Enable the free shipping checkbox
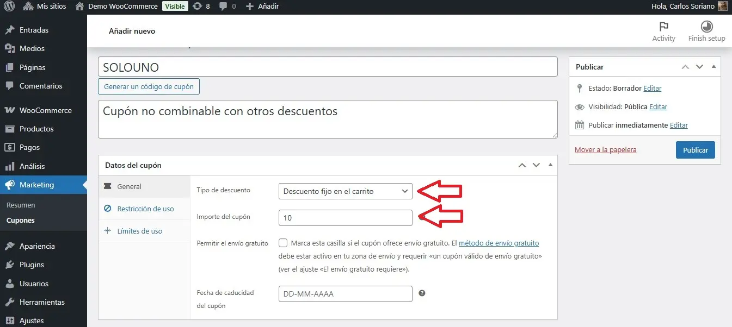732x327 pixels. [283, 243]
